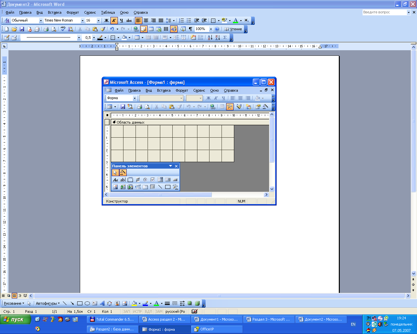Open the 0,5 line weight dropdown
417x334 pixels.
click(x=94, y=38)
